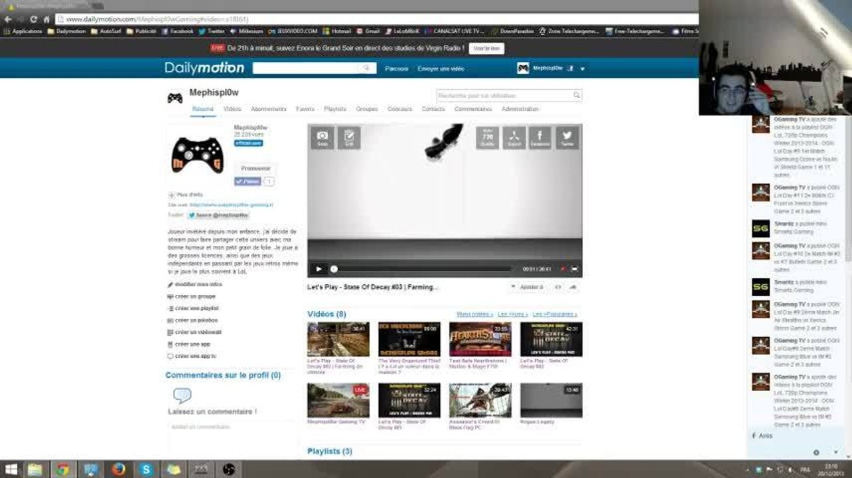Click the profile video search field
Screen dimensions: 852x478
(509, 96)
